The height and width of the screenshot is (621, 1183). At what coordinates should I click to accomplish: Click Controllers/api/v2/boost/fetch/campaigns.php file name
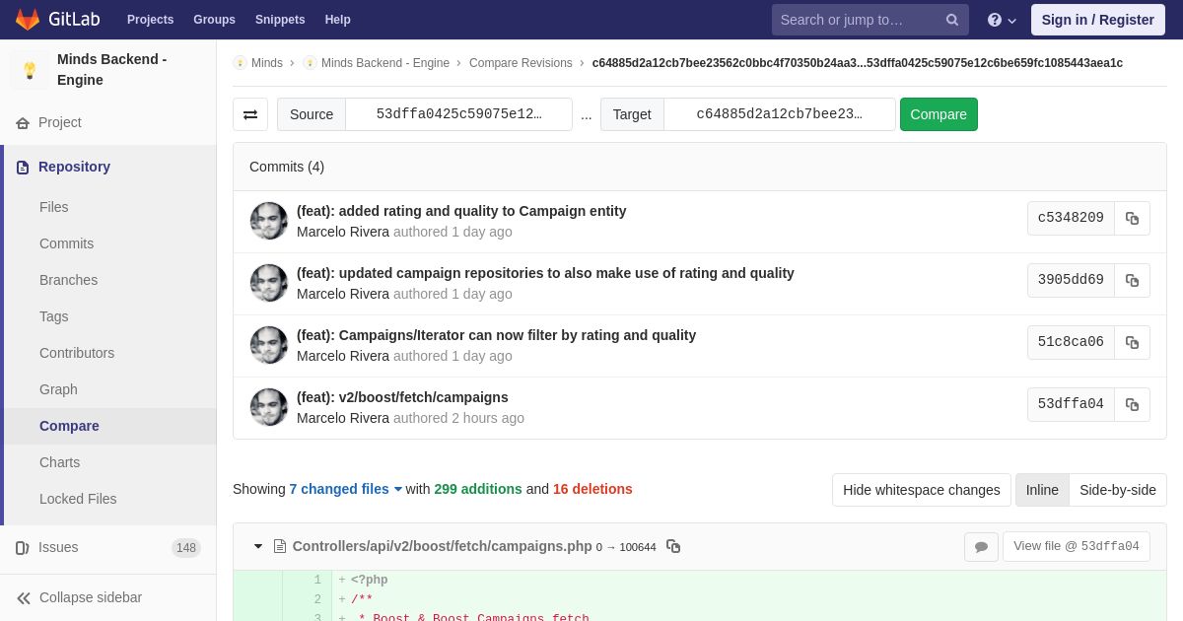pyautogui.click(x=443, y=546)
